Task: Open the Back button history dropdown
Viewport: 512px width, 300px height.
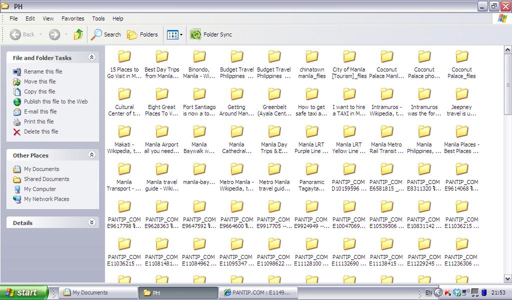Action: tap(41, 34)
